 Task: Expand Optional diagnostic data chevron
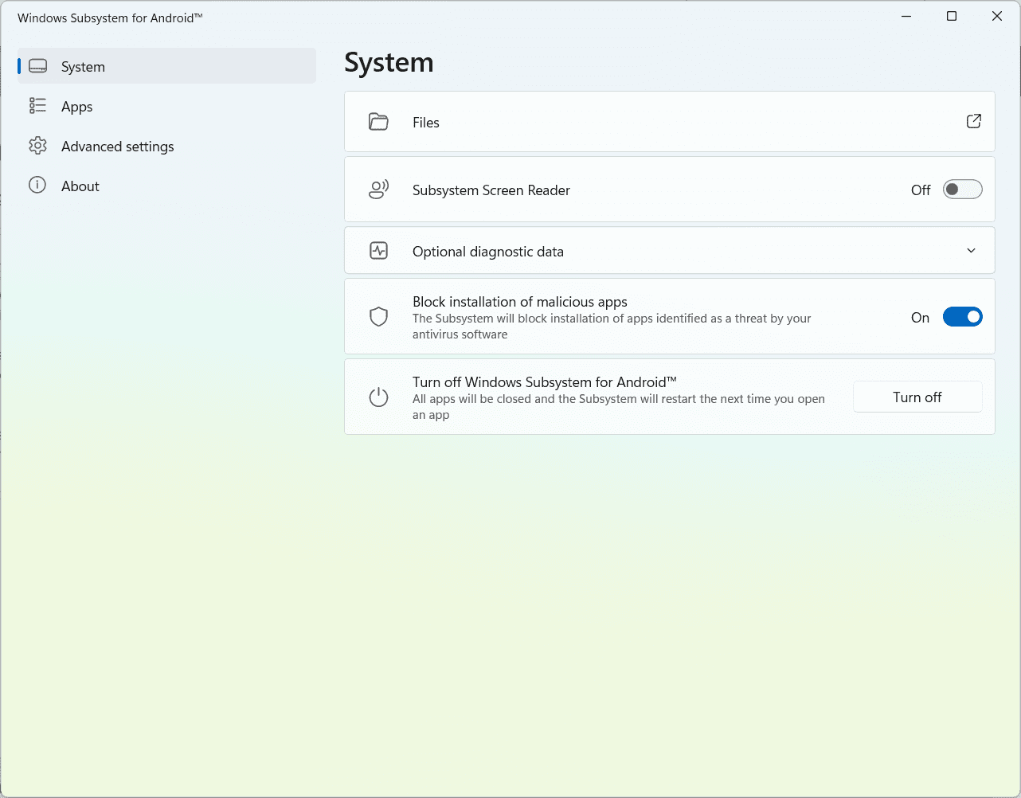coord(971,251)
